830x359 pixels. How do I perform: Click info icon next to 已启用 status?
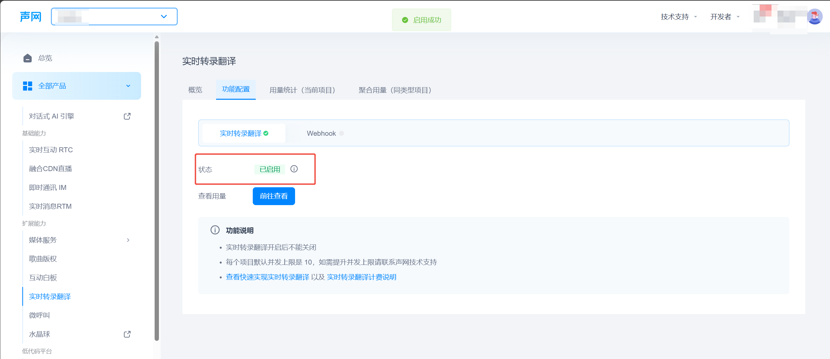(x=294, y=169)
